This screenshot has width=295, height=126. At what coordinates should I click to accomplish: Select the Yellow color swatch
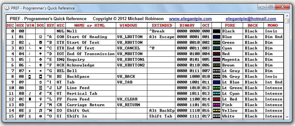217,111
